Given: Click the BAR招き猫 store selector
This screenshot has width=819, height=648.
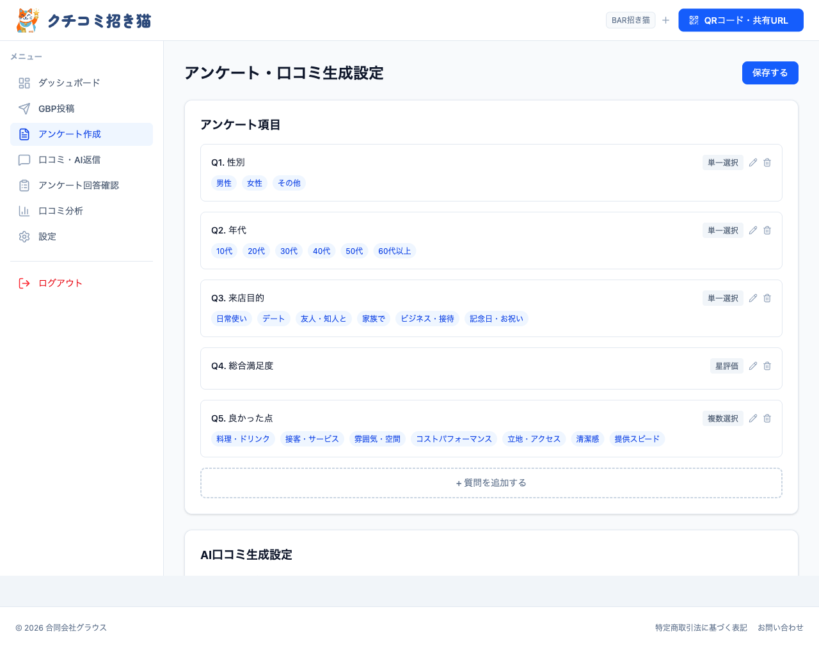Looking at the screenshot, I should pyautogui.click(x=630, y=20).
